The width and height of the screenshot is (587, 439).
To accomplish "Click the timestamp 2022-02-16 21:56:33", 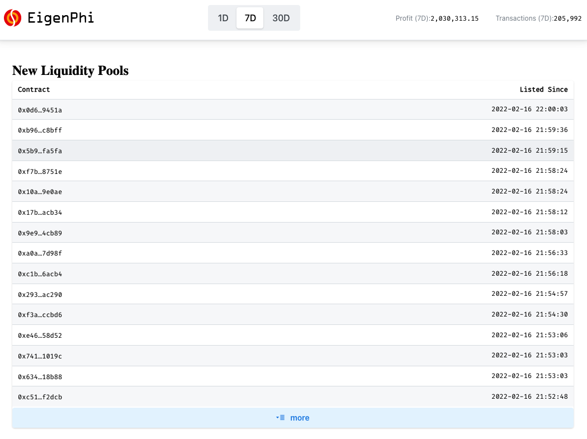I will click(x=530, y=252).
